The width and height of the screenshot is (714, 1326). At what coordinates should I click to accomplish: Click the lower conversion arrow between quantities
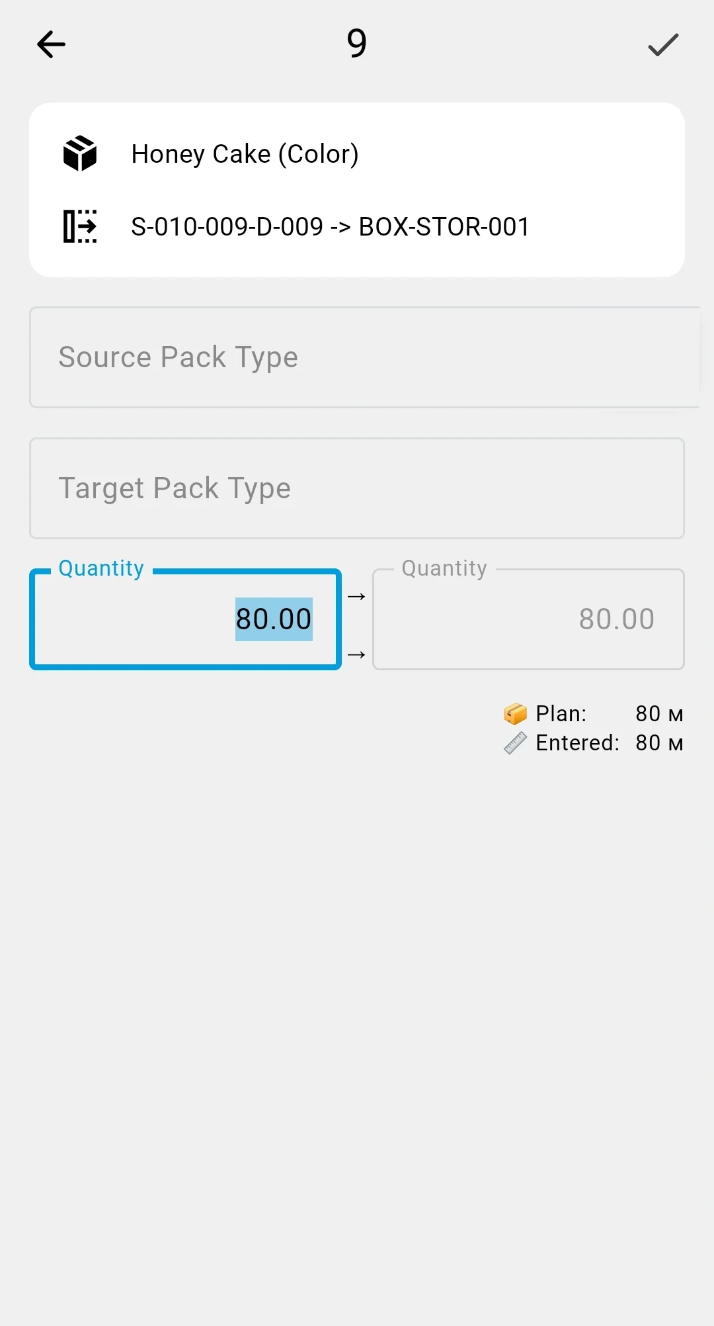coord(356,655)
